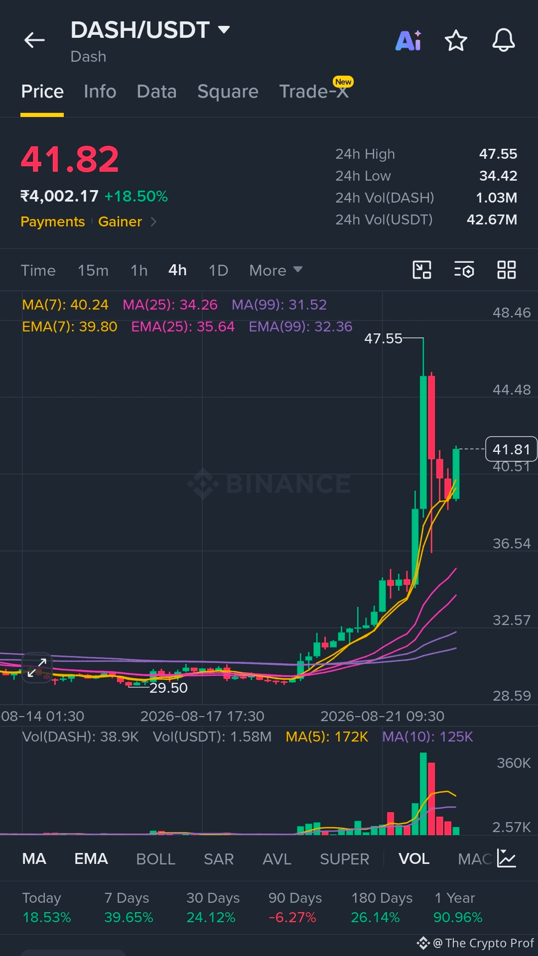The height and width of the screenshot is (956, 538).
Task: Select the 1h chart interval
Action: [x=139, y=270]
